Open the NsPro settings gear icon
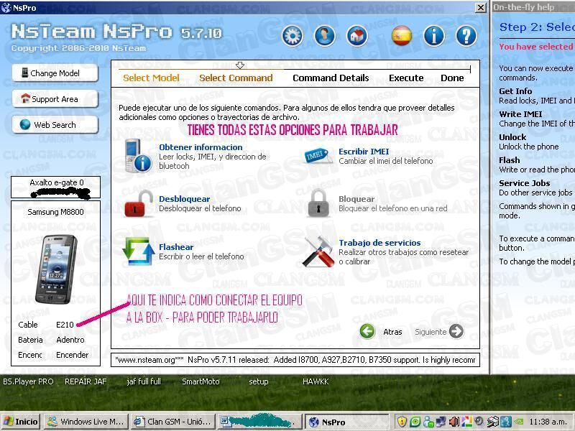The height and width of the screenshot is (431, 575). (292, 34)
